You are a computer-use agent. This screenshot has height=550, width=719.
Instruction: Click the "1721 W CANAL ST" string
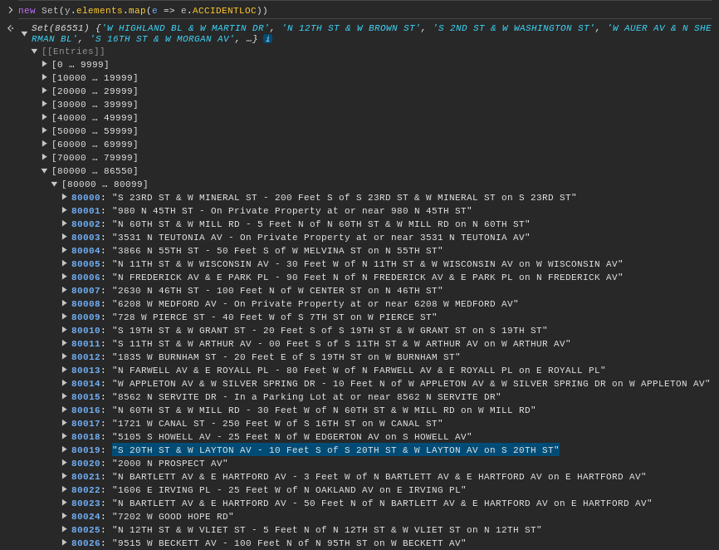[x=277, y=424]
